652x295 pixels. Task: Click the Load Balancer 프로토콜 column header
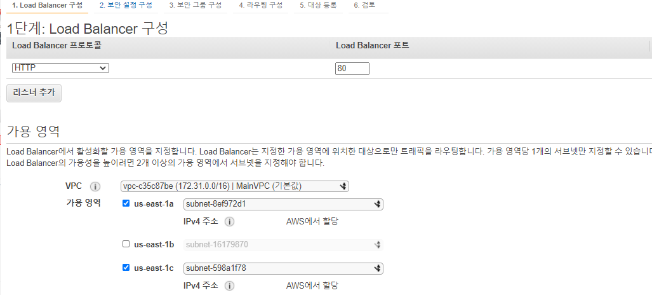(57, 45)
